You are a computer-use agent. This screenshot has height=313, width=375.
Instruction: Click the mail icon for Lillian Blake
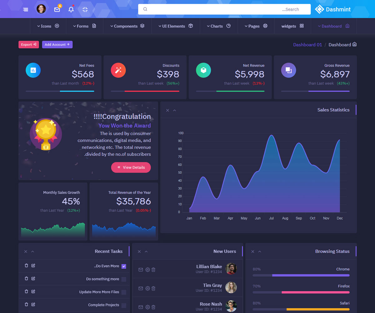pos(141,269)
